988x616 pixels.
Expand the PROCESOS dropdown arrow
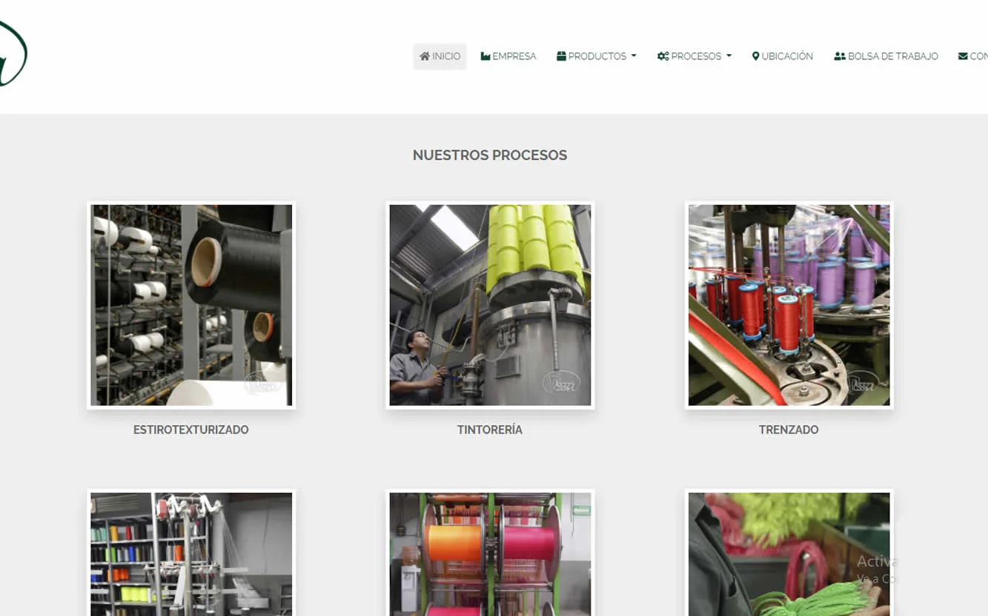[x=729, y=56]
